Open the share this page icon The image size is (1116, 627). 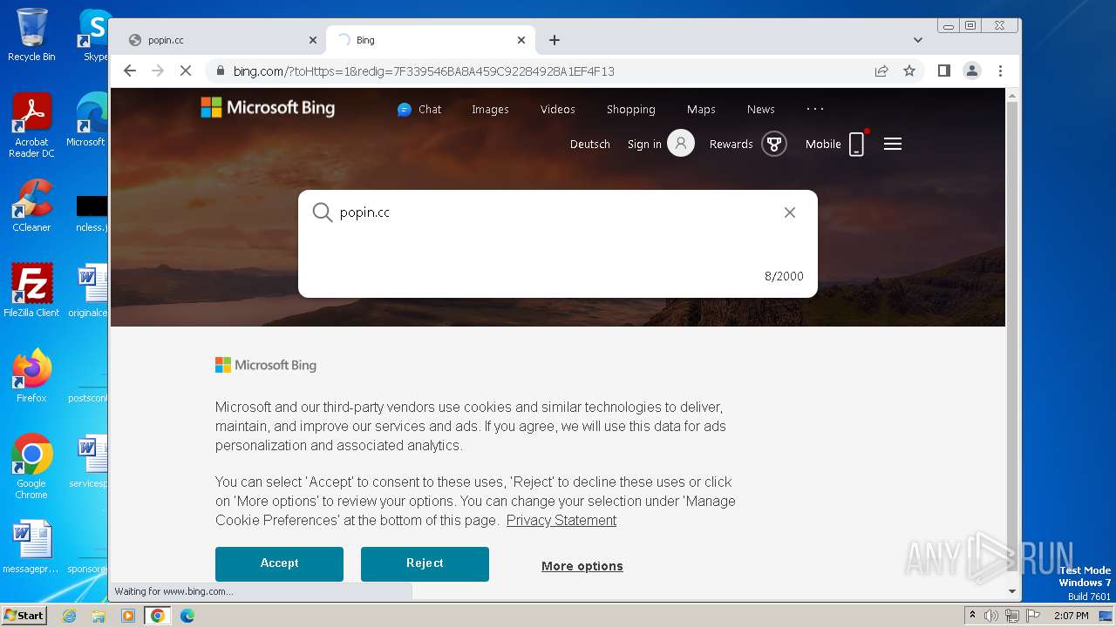coord(881,71)
